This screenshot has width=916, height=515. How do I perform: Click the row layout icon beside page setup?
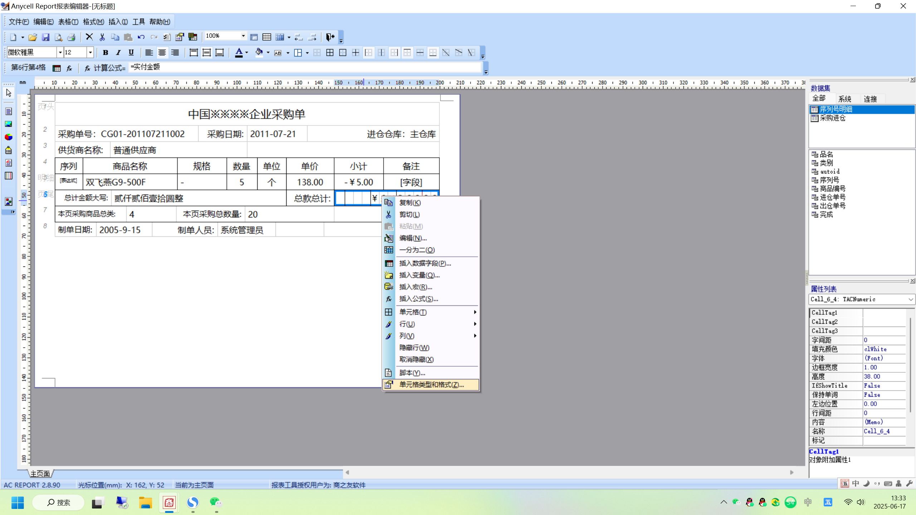[267, 37]
